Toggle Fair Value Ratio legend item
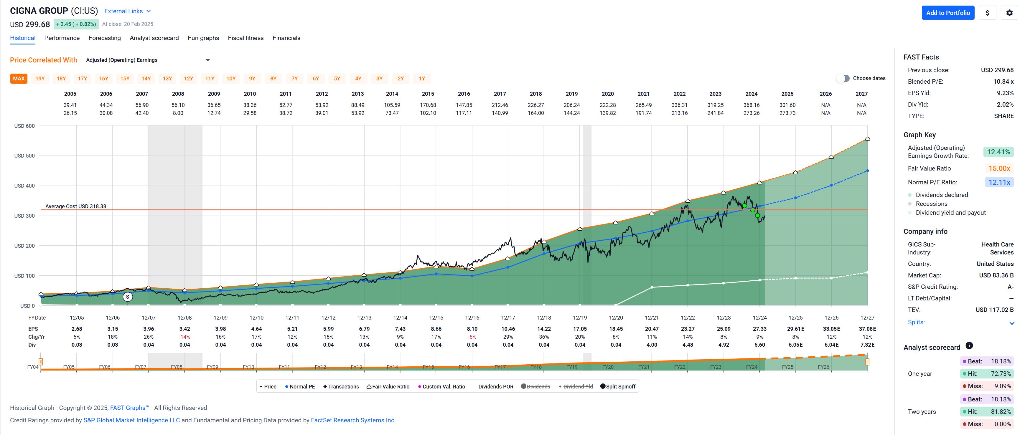The width and height of the screenshot is (1025, 435). point(388,386)
